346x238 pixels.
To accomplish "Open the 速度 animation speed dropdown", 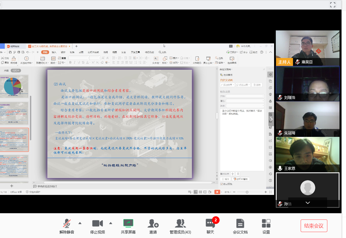I will tap(245, 106).
